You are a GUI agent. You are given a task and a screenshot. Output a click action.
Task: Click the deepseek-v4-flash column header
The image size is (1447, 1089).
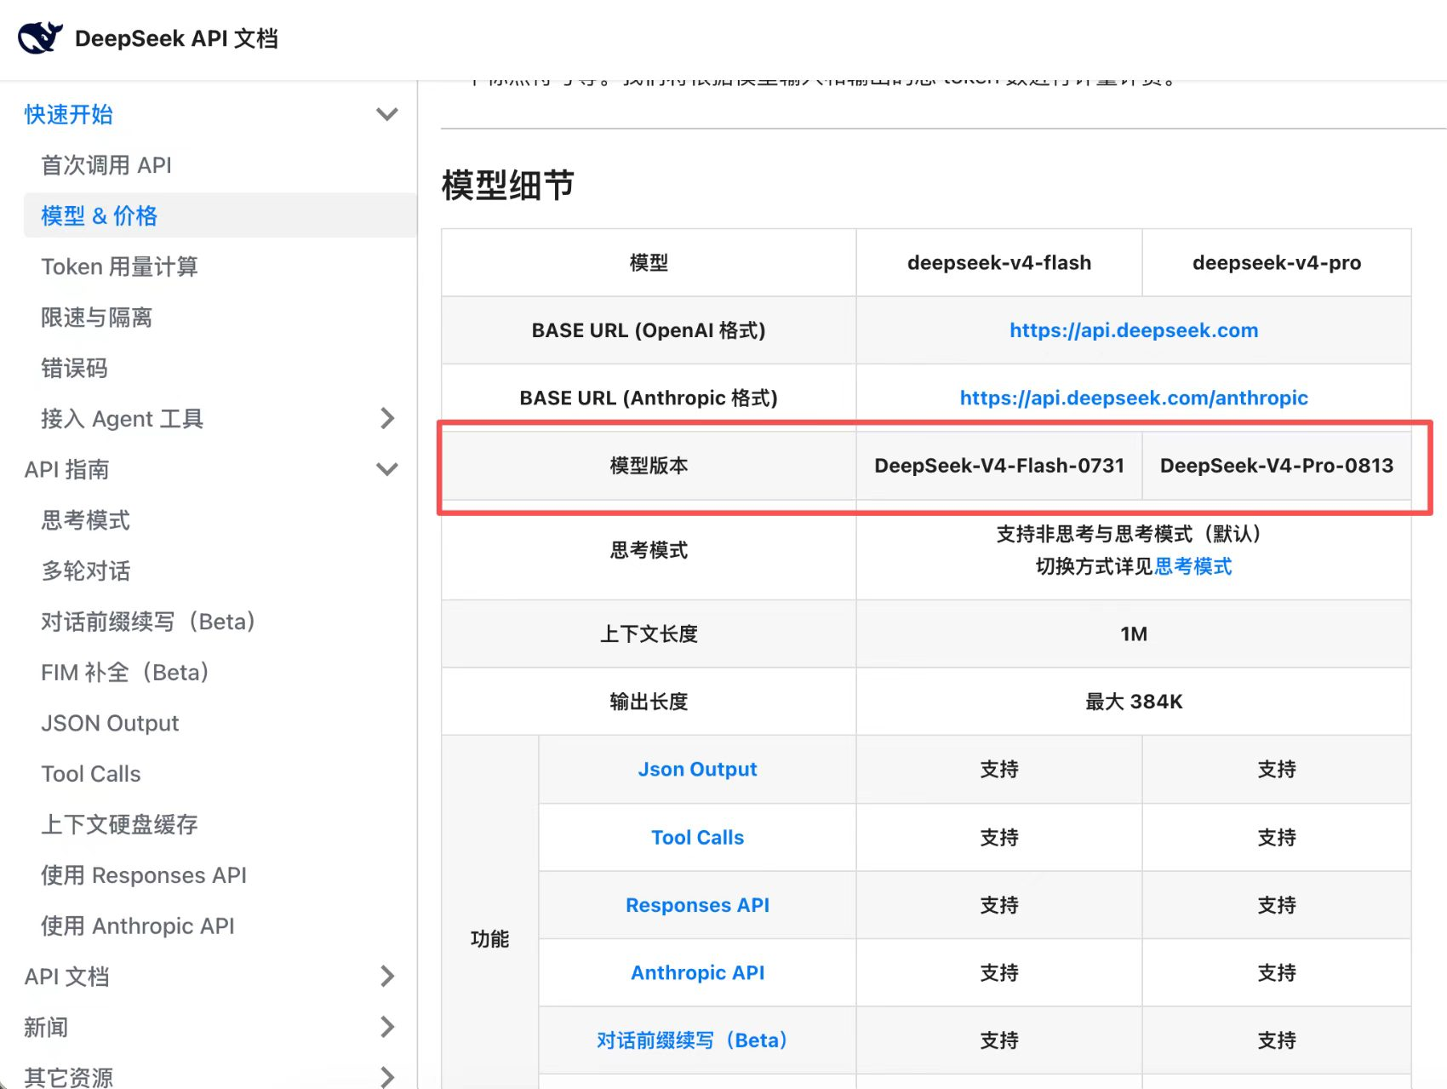coord(999,262)
